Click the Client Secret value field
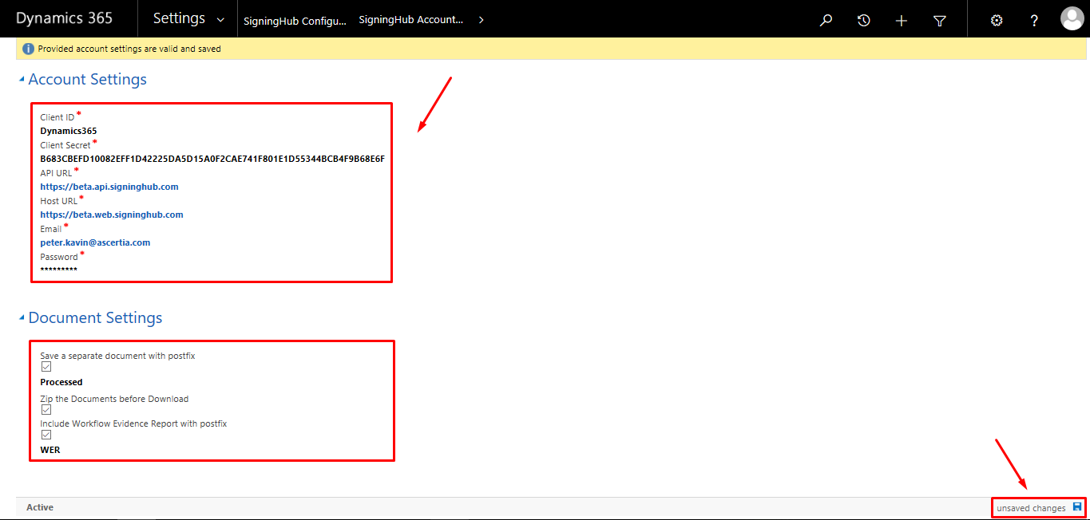This screenshot has height=520, width=1090. click(212, 159)
